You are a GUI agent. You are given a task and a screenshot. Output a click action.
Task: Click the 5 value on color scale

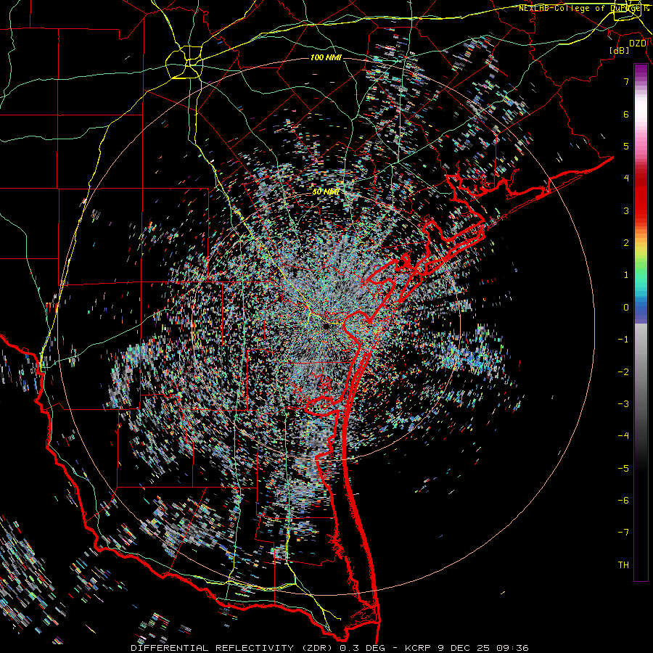click(626, 146)
